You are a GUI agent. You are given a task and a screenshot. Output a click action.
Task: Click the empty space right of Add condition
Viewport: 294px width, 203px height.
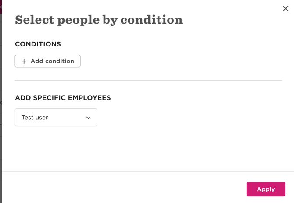(176, 61)
